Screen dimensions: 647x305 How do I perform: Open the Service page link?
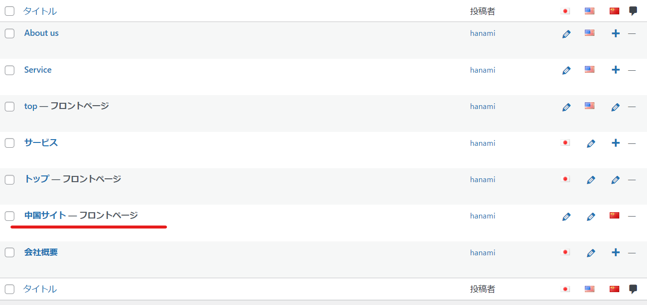(38, 70)
